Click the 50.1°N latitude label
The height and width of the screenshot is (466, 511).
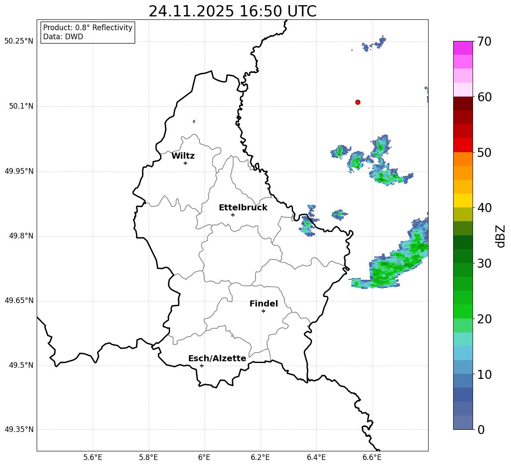[21, 106]
